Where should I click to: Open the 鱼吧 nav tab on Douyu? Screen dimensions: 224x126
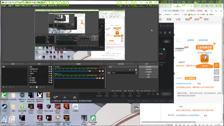coord(206,19)
